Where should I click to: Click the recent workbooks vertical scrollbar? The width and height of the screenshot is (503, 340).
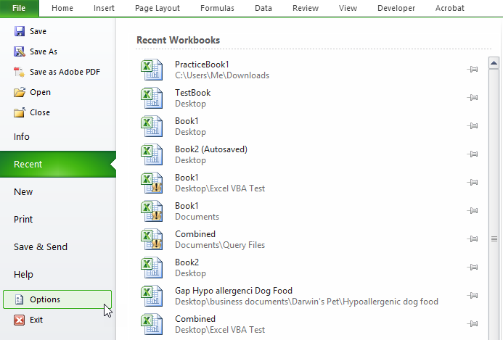[494, 238]
